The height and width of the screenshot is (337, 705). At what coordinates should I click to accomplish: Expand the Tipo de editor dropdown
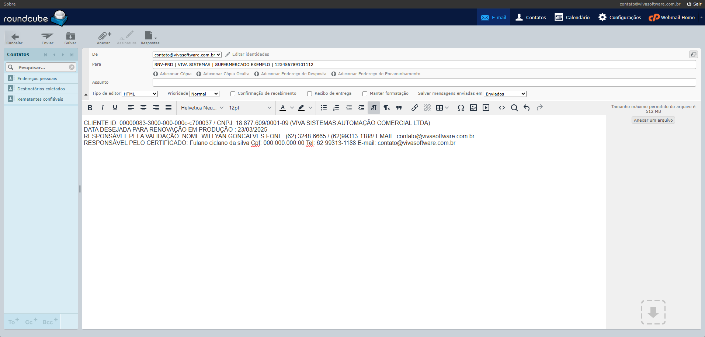(140, 94)
